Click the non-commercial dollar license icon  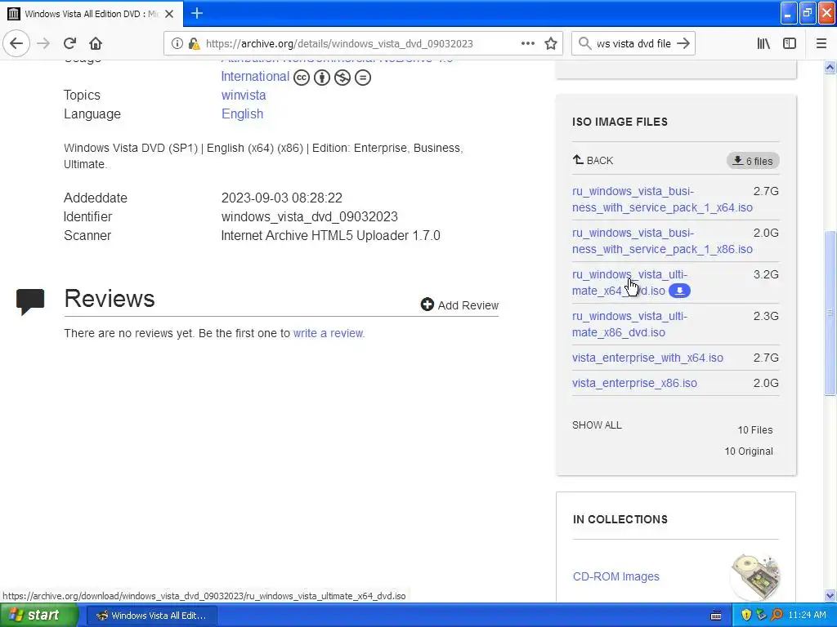(x=342, y=78)
